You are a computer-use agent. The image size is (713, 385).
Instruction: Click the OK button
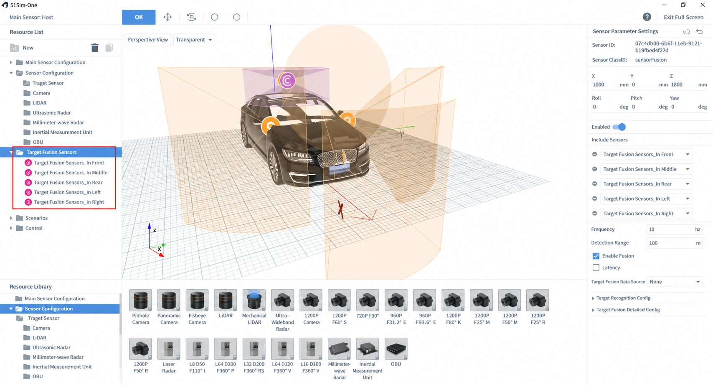click(x=139, y=17)
